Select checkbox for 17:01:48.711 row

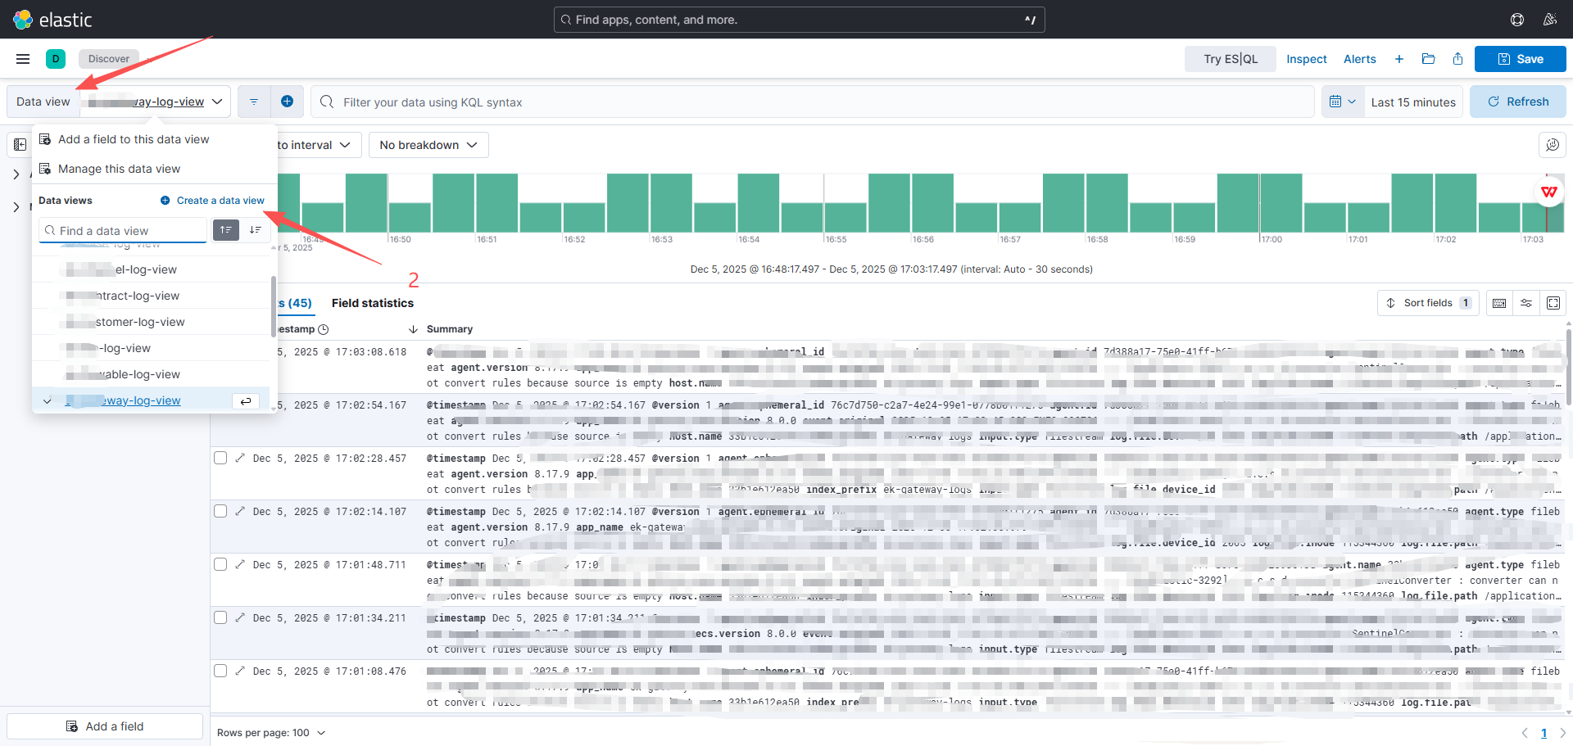click(x=220, y=564)
